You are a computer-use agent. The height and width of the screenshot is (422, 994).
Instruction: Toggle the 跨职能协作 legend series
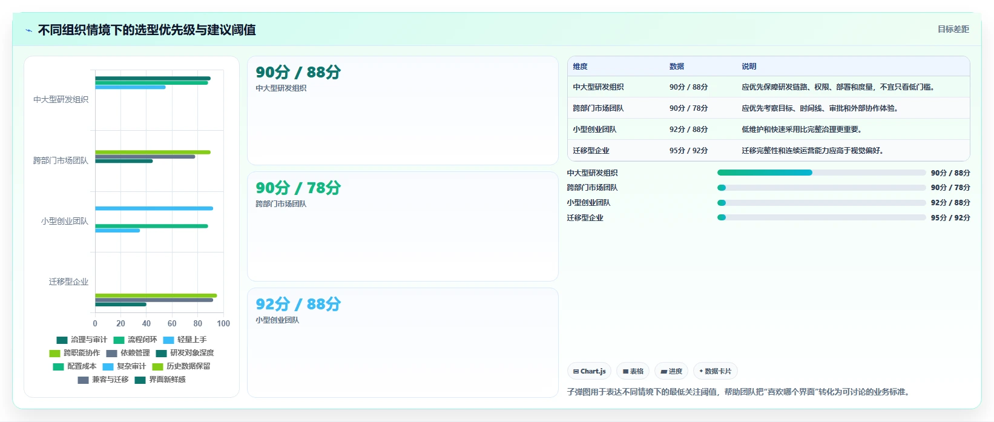pos(74,353)
